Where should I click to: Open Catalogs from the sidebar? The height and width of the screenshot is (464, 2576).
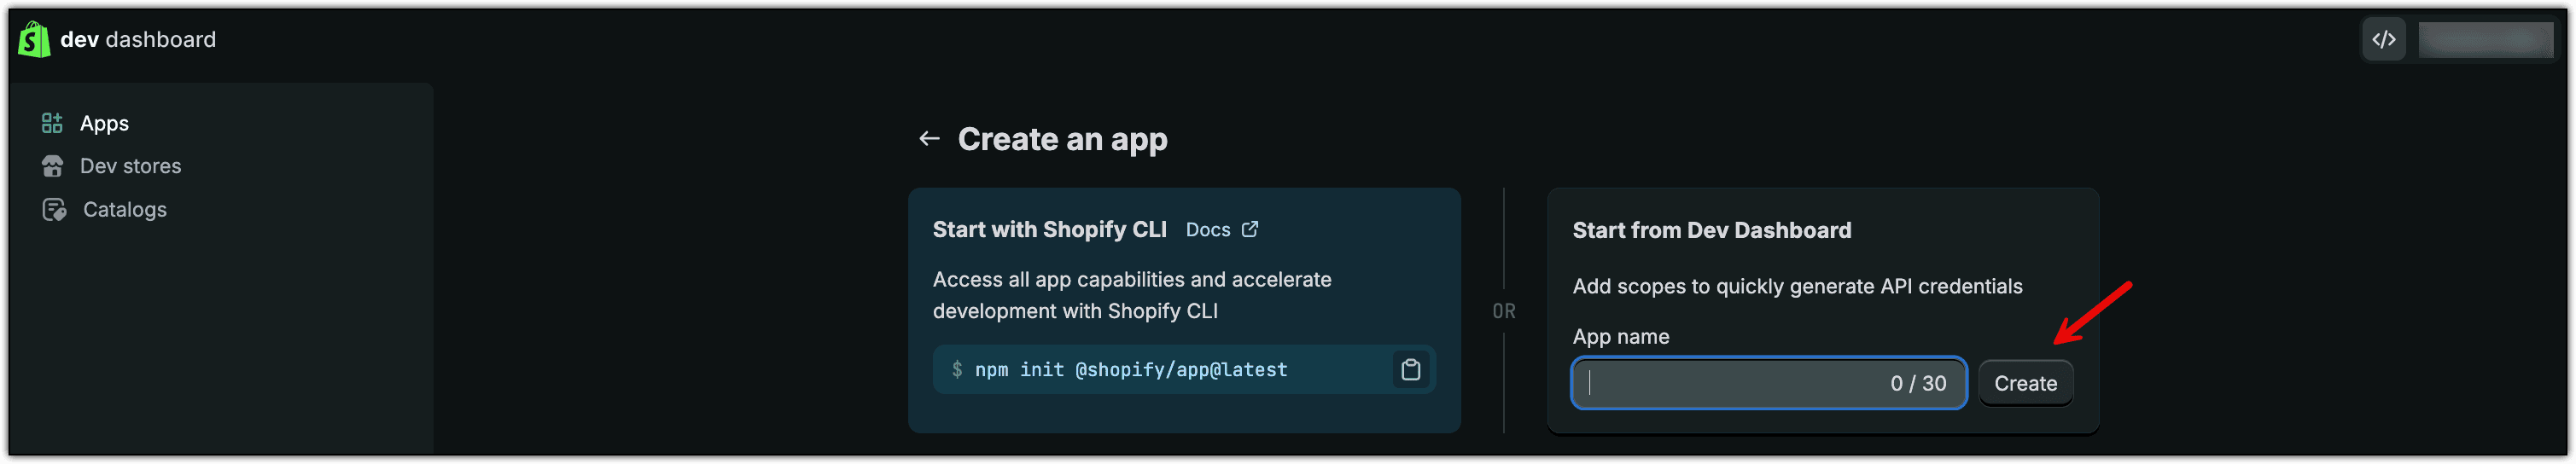(x=125, y=210)
